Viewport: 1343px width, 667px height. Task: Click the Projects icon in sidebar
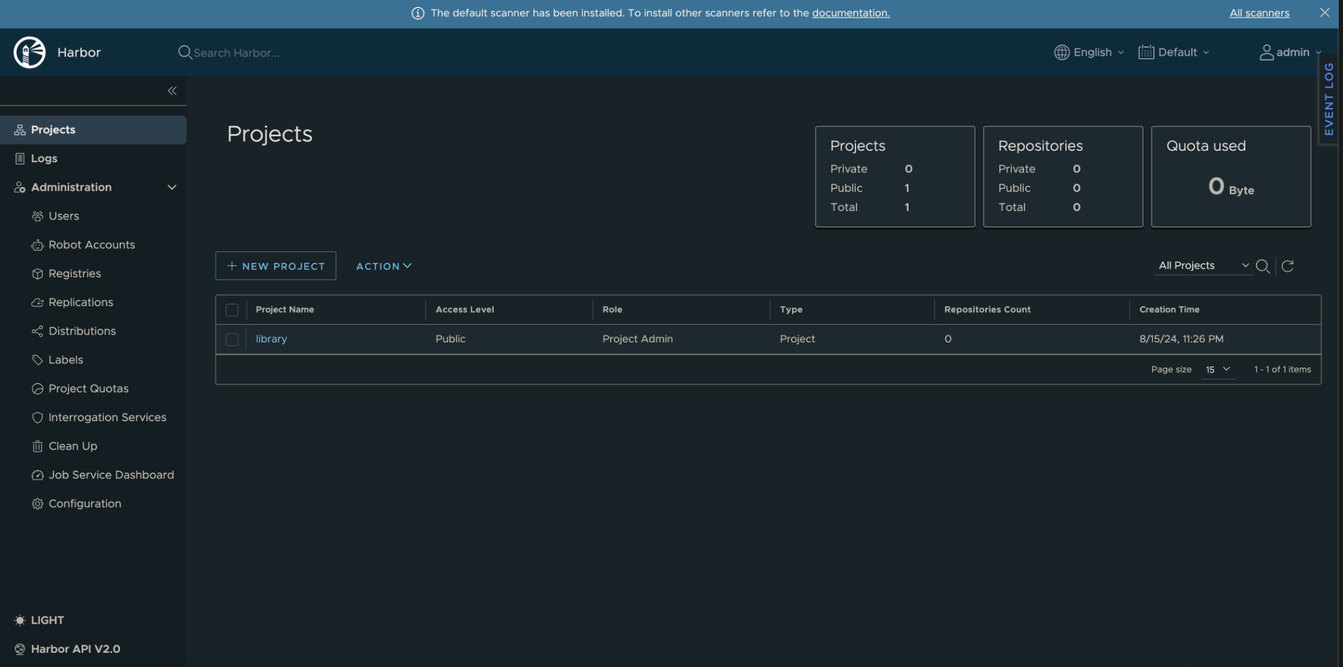(x=20, y=130)
